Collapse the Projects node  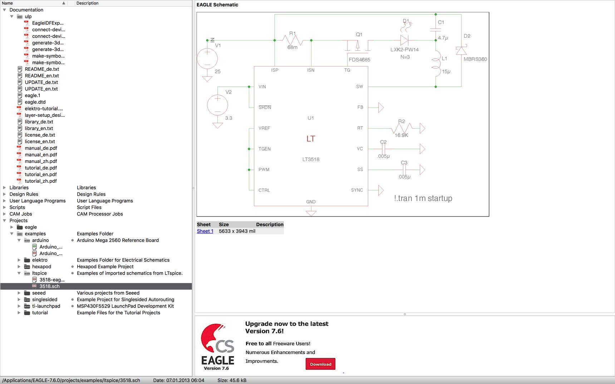[x=5, y=220]
